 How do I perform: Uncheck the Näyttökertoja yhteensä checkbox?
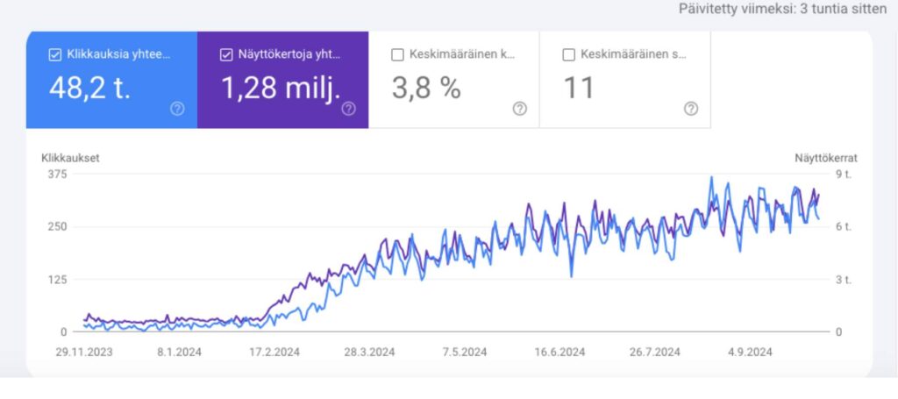click(x=226, y=54)
